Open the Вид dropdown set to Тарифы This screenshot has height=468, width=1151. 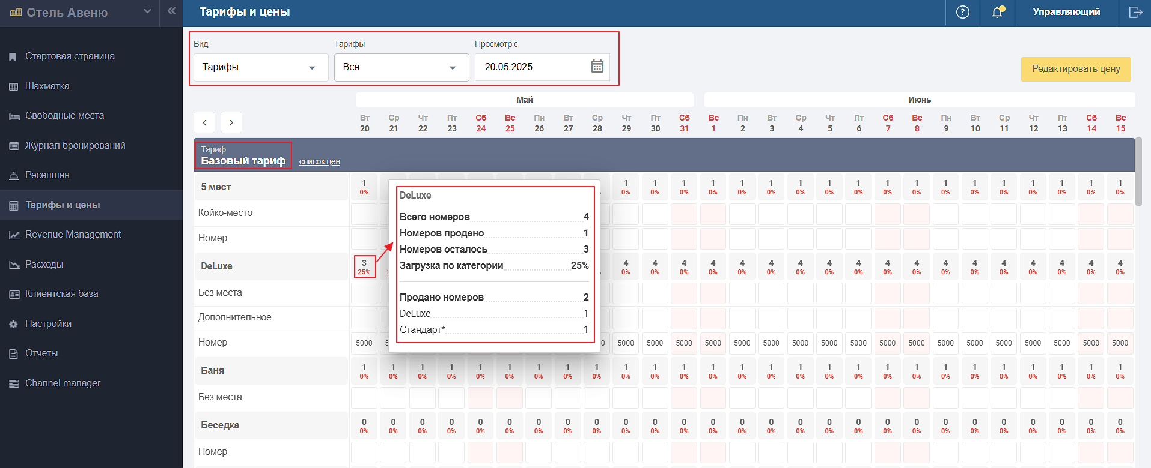261,67
